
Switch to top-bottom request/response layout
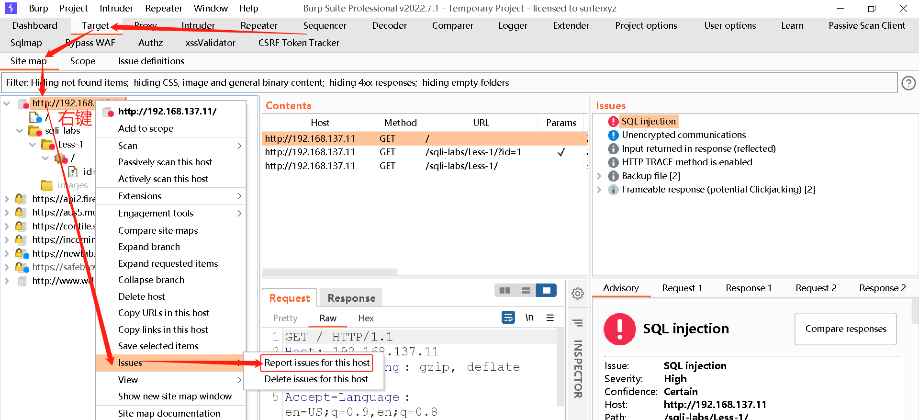526,290
